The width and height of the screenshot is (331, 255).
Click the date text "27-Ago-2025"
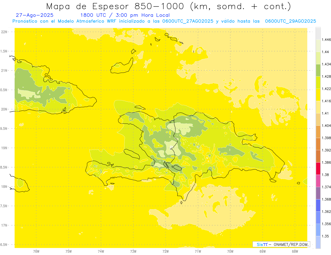point(35,15)
